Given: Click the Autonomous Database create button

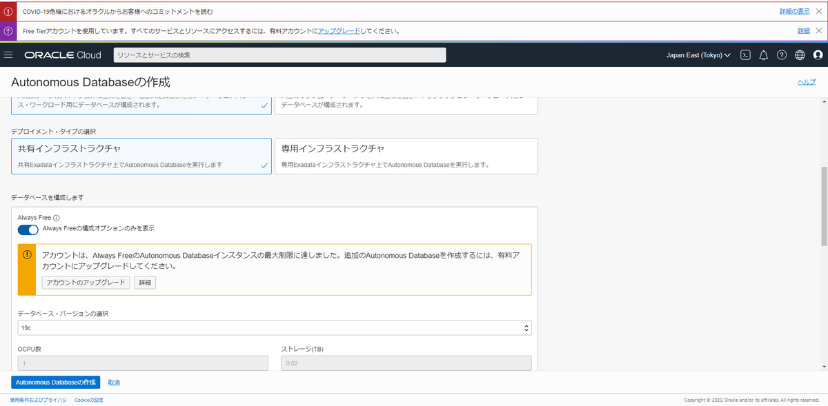Looking at the screenshot, I should (56, 382).
